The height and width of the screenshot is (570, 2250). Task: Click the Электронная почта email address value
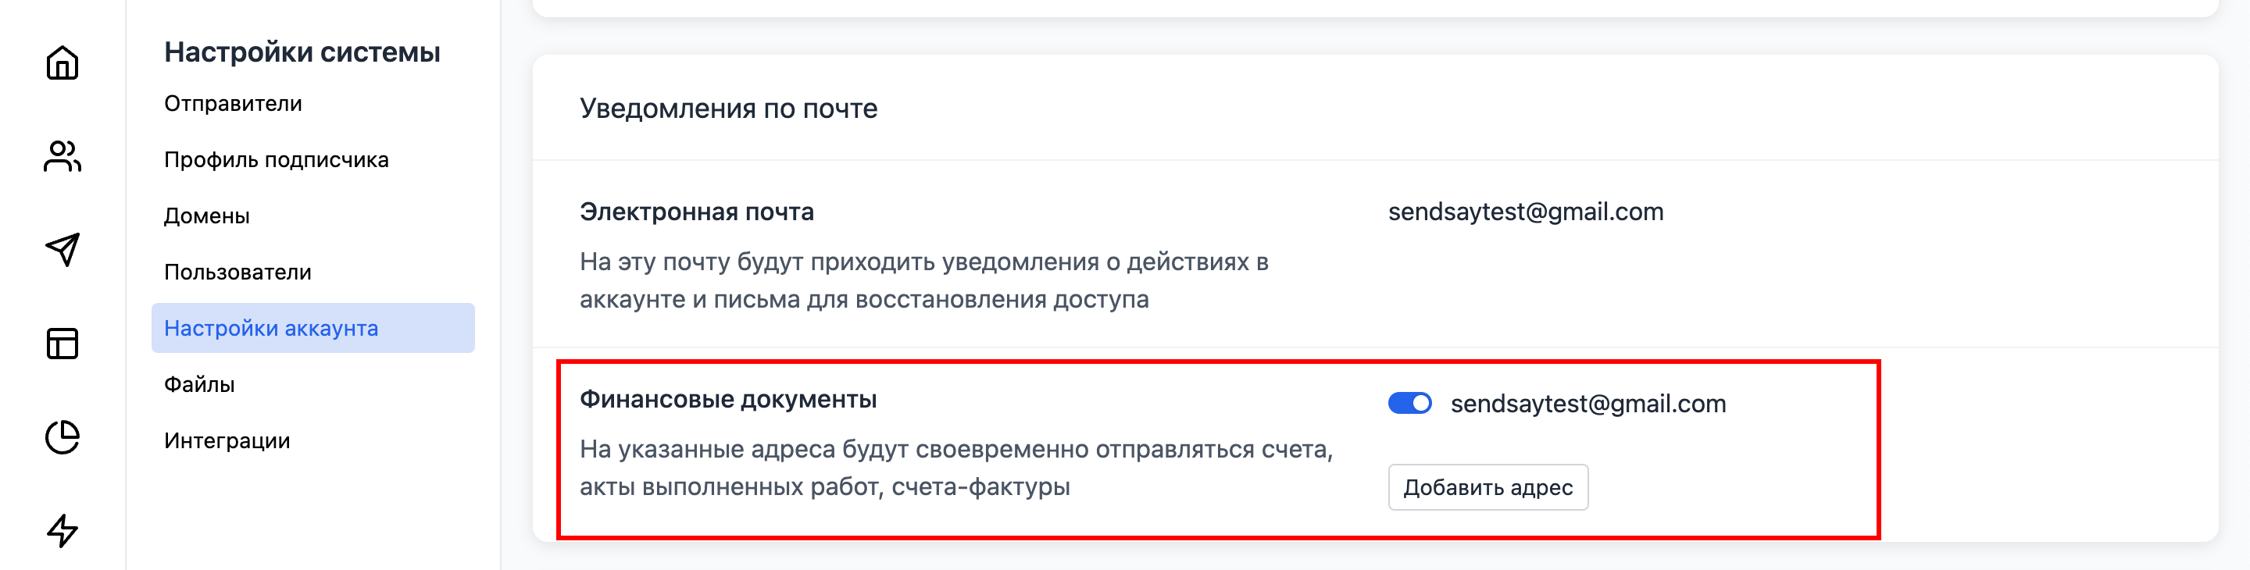pos(1525,212)
